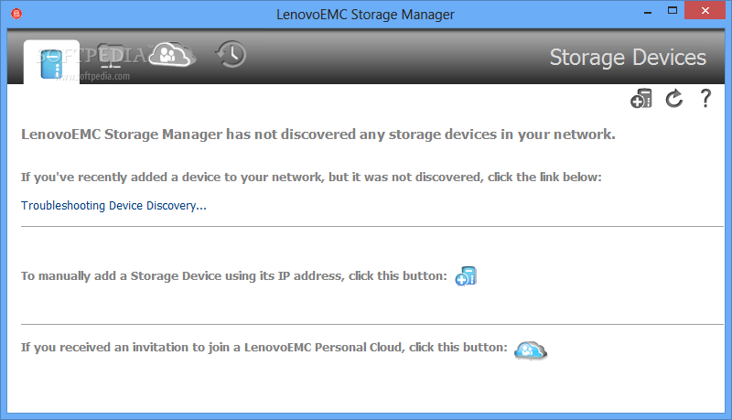The image size is (732, 420).
Task: Click the blue join Personal Cloud button
Action: (531, 350)
